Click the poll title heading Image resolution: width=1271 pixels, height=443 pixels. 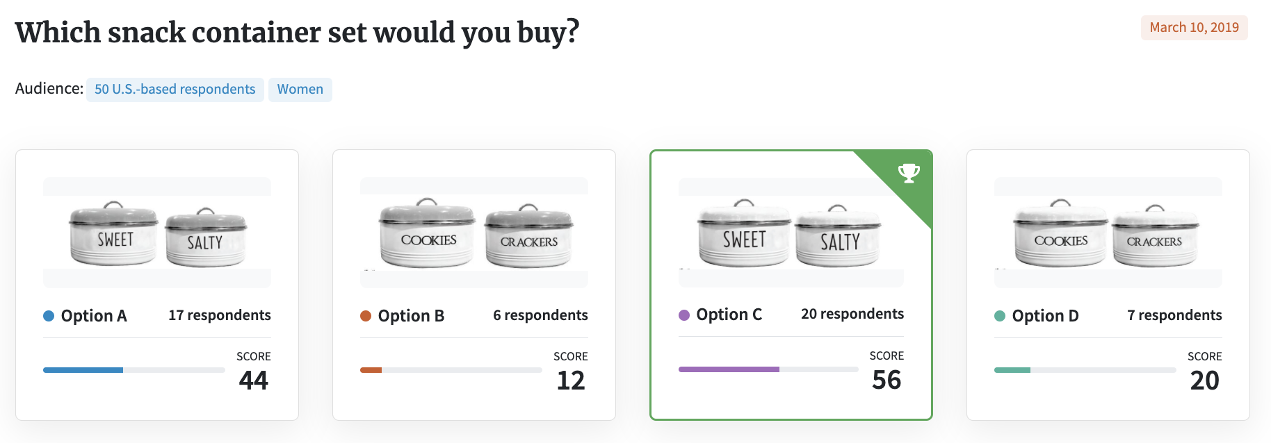tap(298, 33)
